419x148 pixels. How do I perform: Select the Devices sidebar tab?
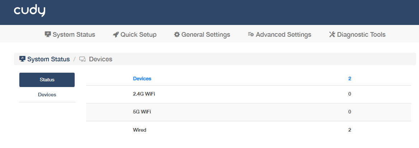tap(47, 95)
